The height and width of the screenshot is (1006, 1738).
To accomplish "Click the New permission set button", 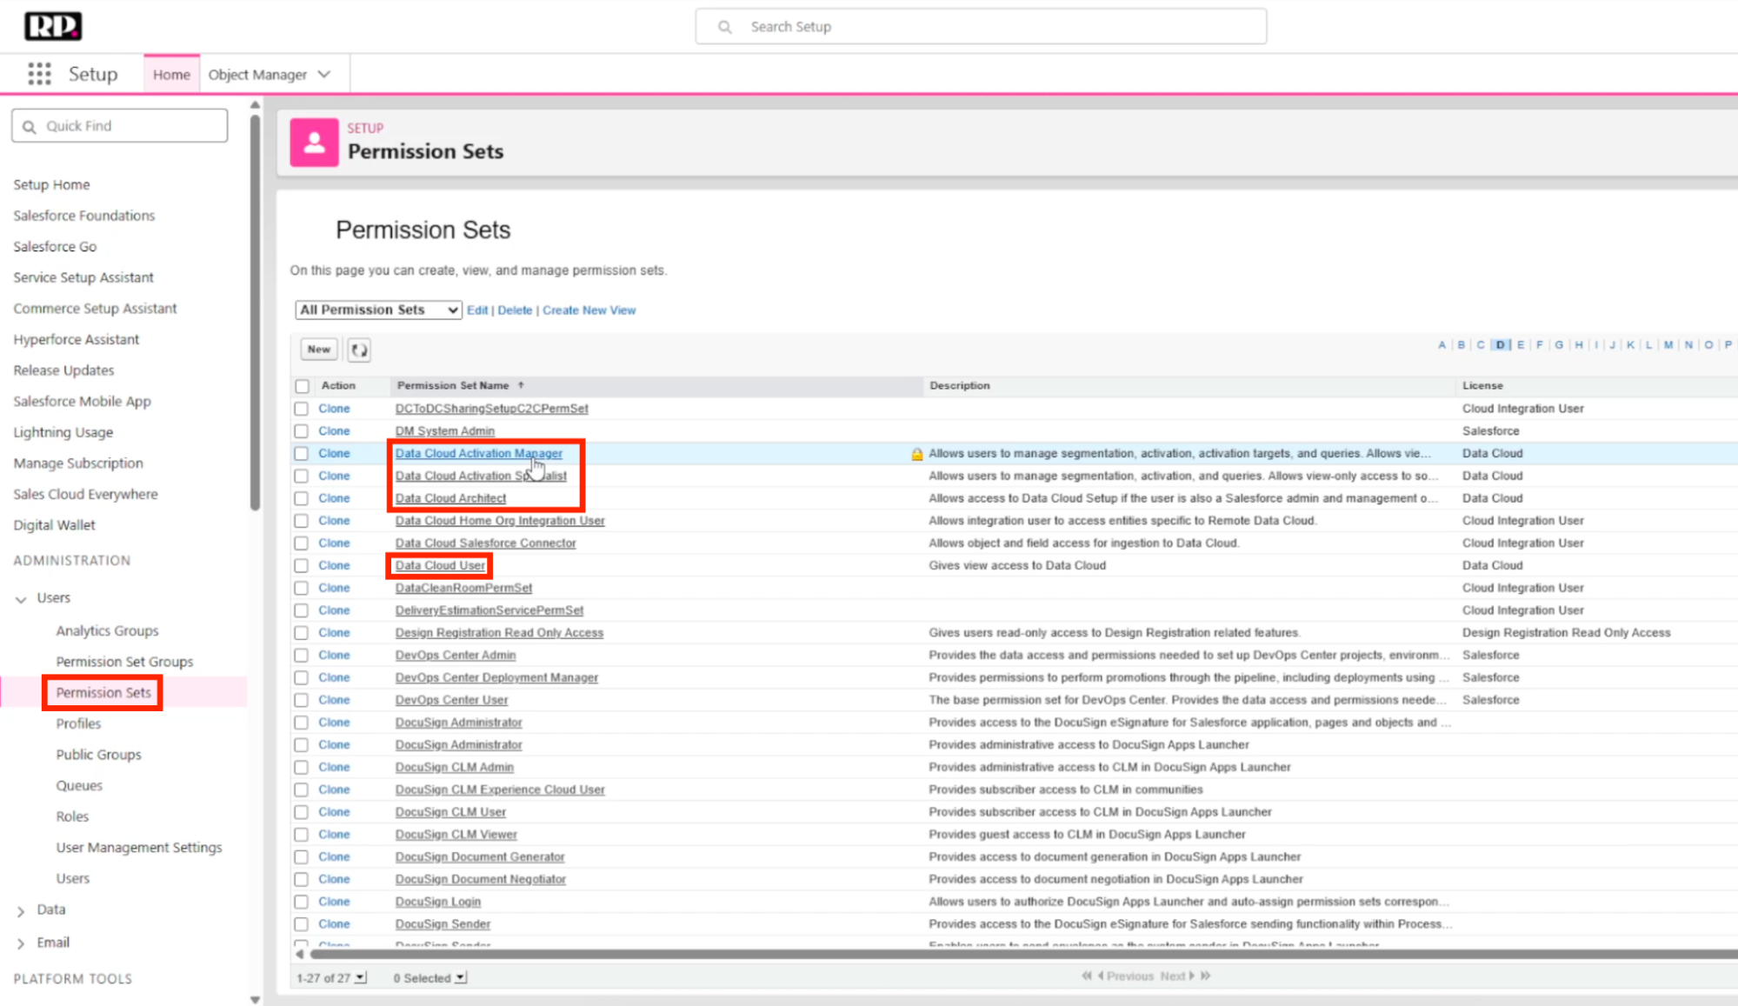I will click(319, 350).
